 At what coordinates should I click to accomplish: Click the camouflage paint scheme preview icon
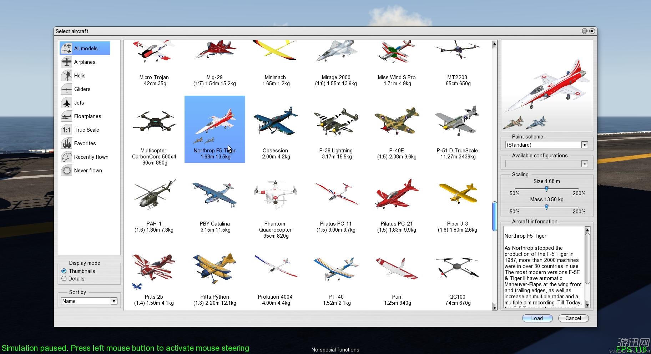514,122
